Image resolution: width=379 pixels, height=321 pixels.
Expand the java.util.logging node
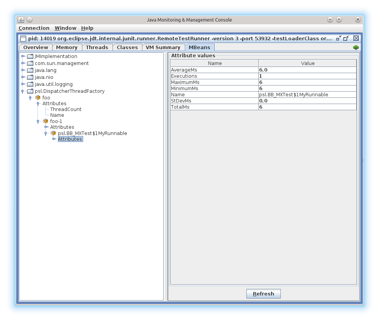click(x=23, y=84)
